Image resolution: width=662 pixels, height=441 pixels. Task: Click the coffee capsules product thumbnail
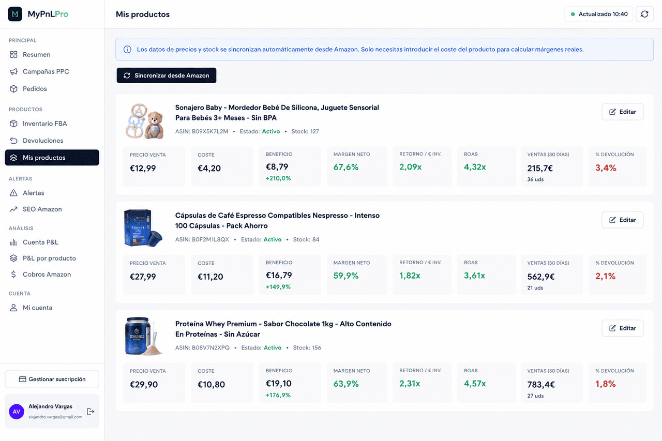[x=143, y=227]
